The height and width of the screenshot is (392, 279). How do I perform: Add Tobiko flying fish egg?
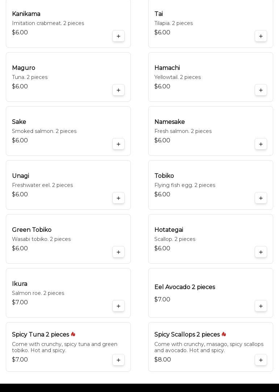(261, 198)
